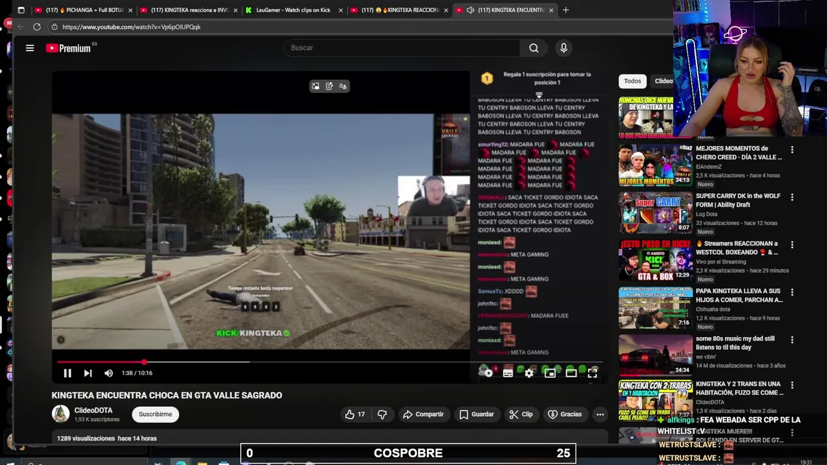827x465 pixels.
Task: Click Regala 1 suscripción banner text
Action: [x=547, y=78]
